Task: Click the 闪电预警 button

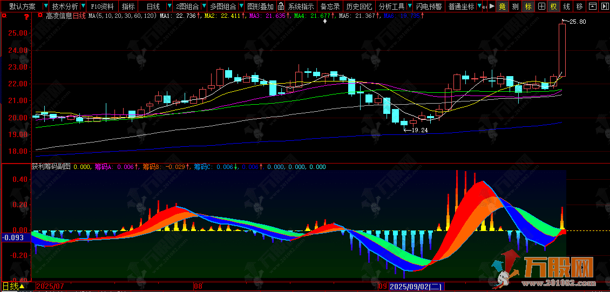Action: click(429, 6)
